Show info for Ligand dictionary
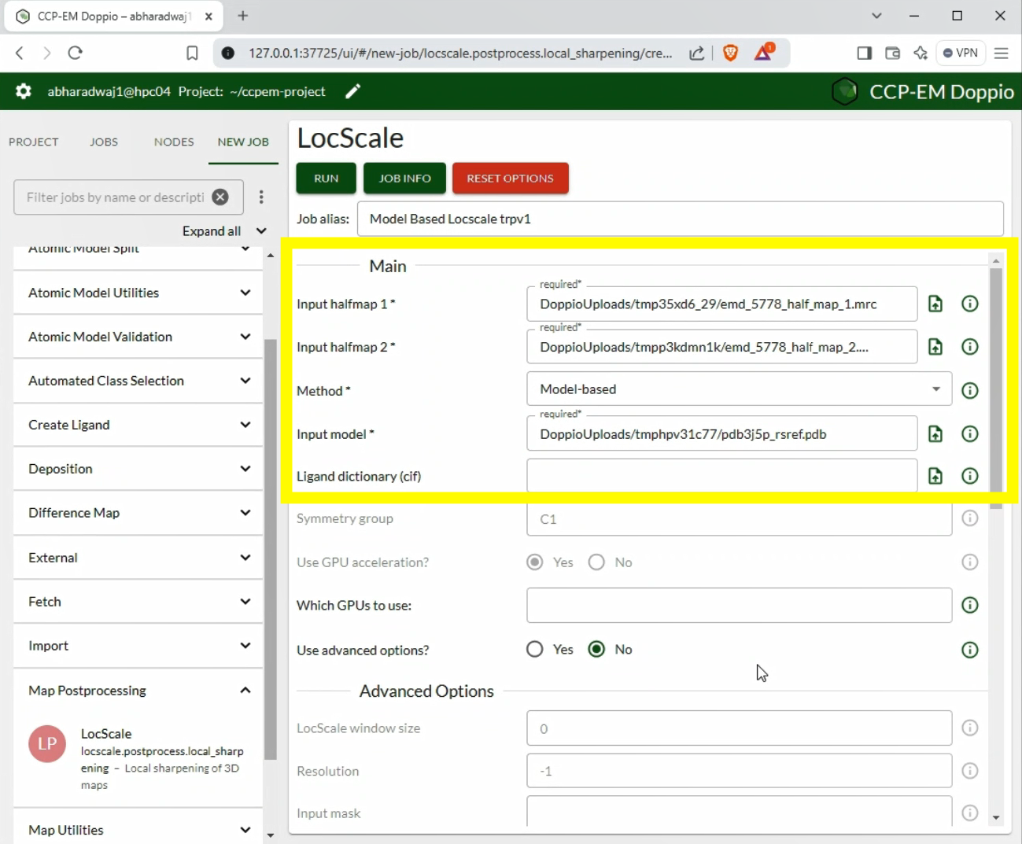Viewport: 1022px width, 844px height. click(x=970, y=476)
